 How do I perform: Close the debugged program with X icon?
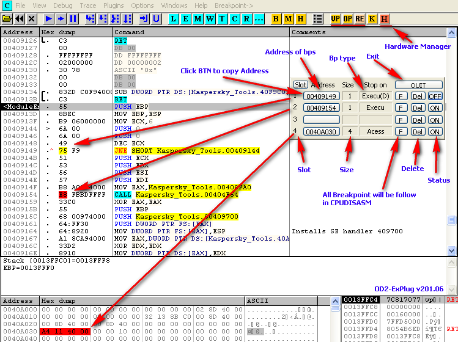click(x=32, y=19)
